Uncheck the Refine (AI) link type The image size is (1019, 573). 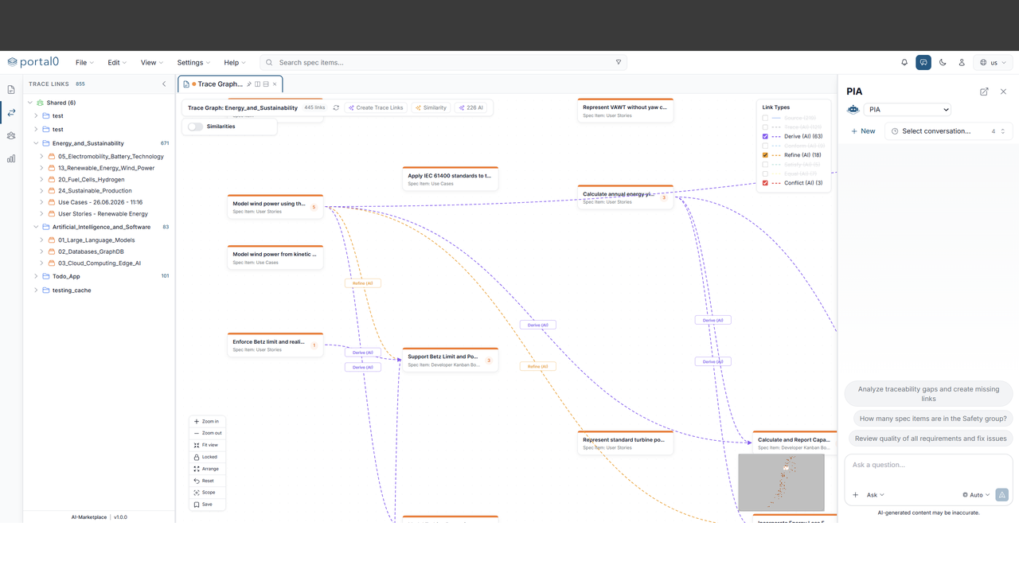coord(765,155)
